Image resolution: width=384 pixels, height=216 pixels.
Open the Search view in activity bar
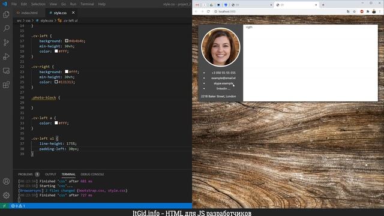click(x=6, y=28)
